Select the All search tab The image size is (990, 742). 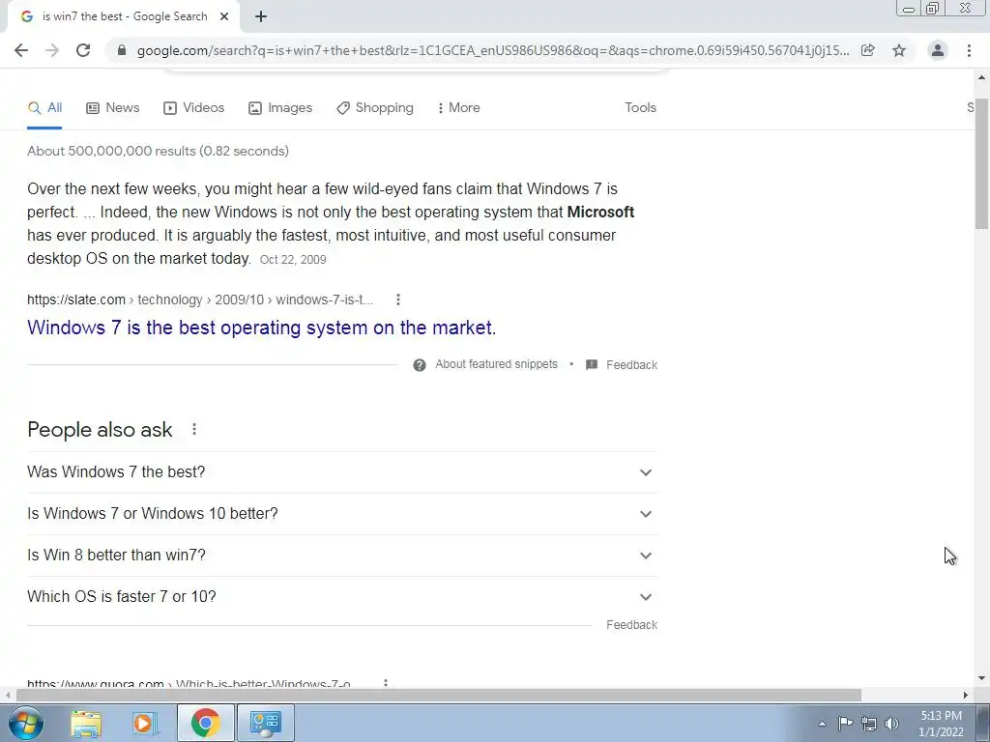point(44,108)
